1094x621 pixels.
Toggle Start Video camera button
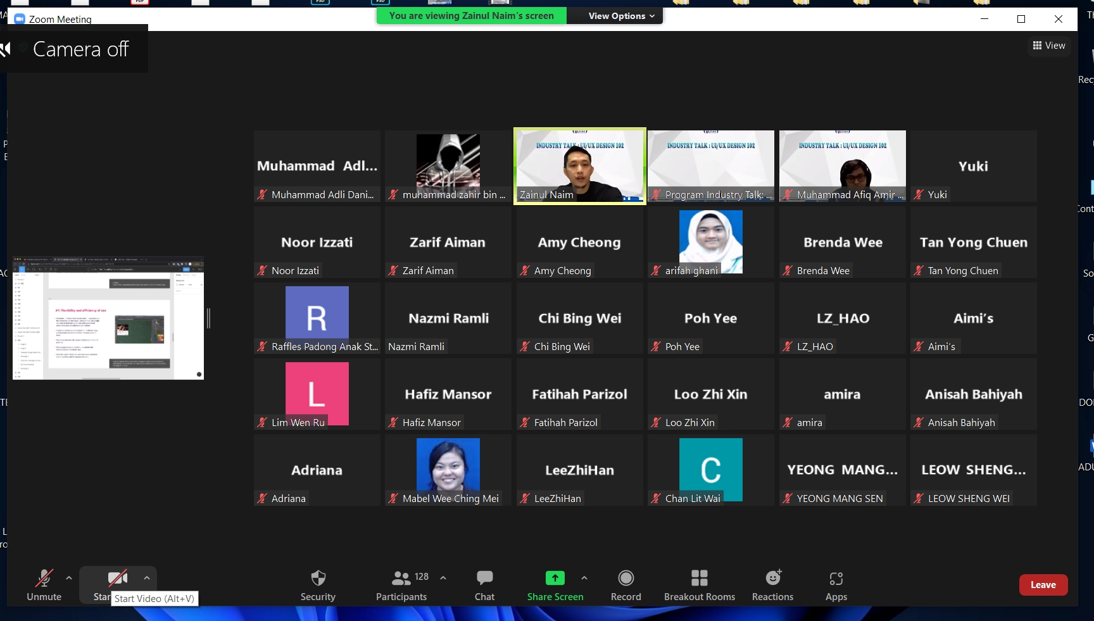click(117, 579)
